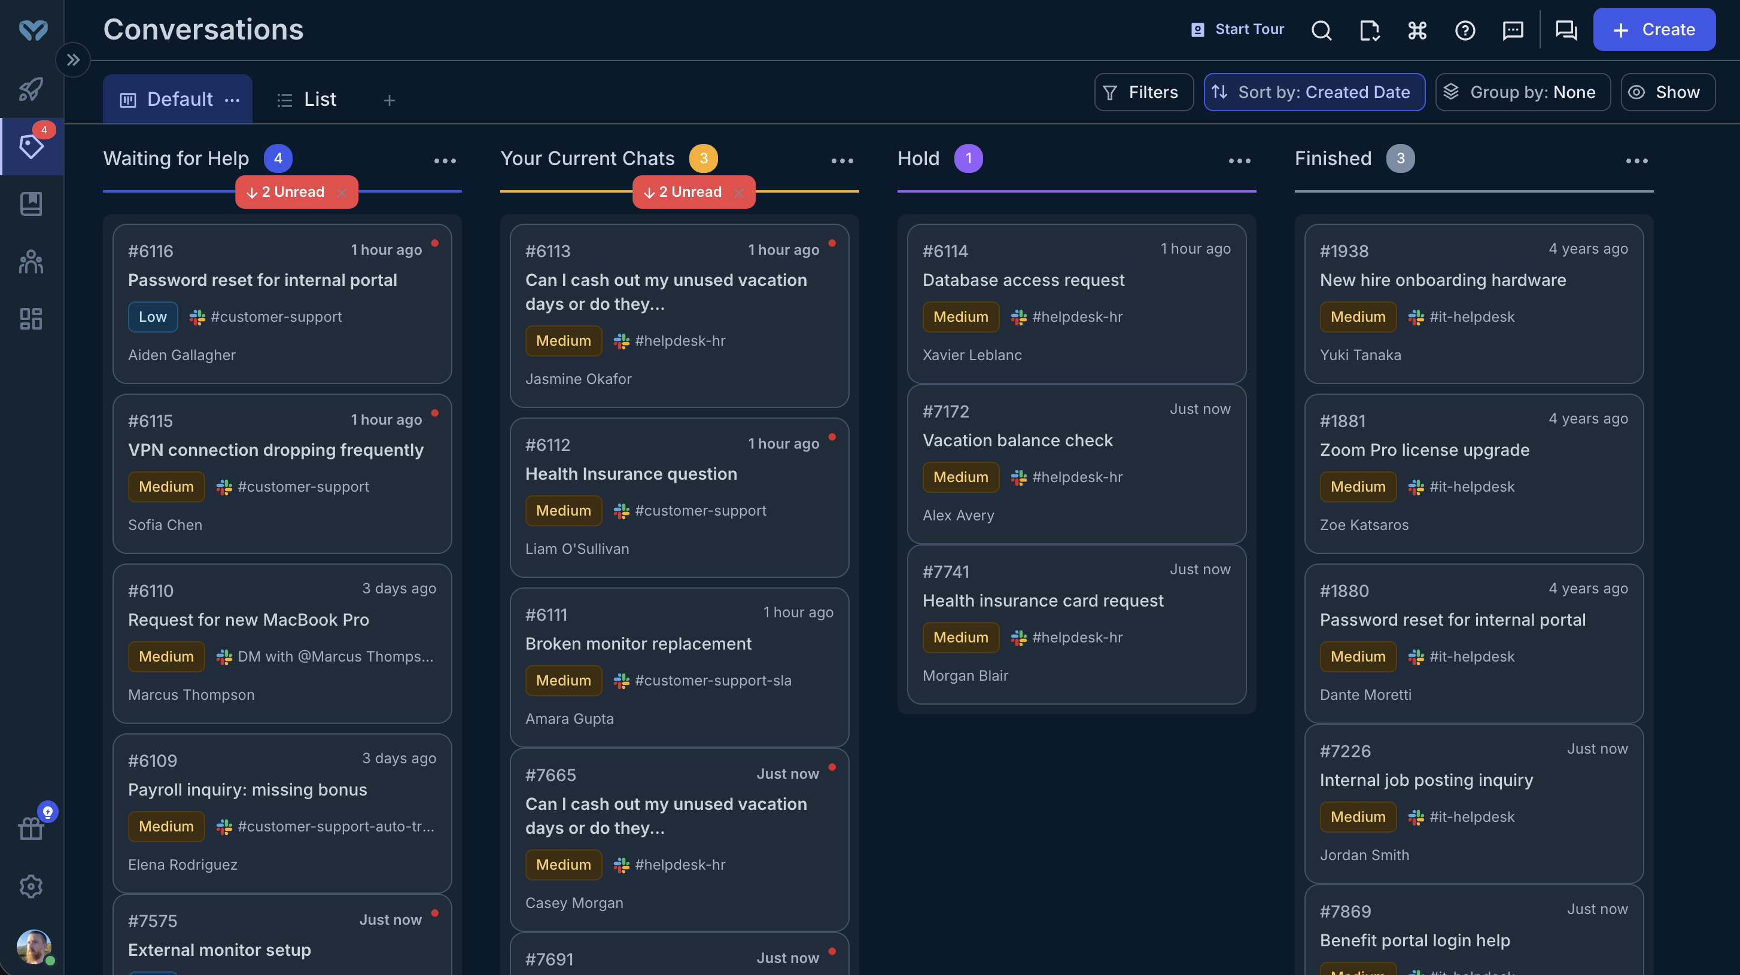Open the chat message bubble icon
This screenshot has width=1740, height=975.
coord(1513,30)
